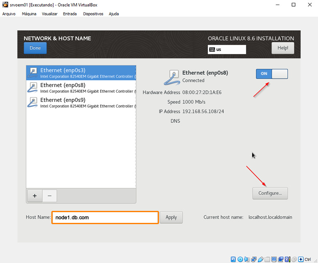
Task: Toggle the Ethernet enp0s8 ON switch off
Action: pos(272,74)
